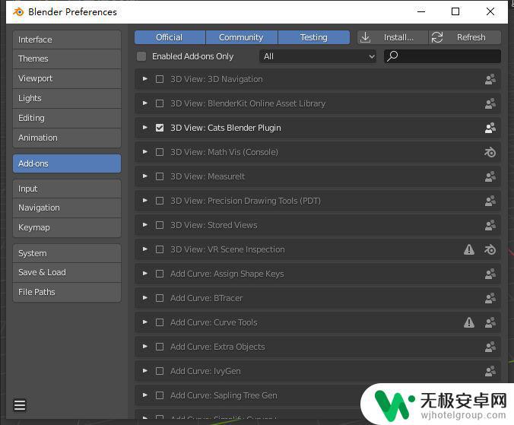This screenshot has height=425, width=514.
Task: Enable the MeasureIt add-on checkbox
Action: coord(160,176)
